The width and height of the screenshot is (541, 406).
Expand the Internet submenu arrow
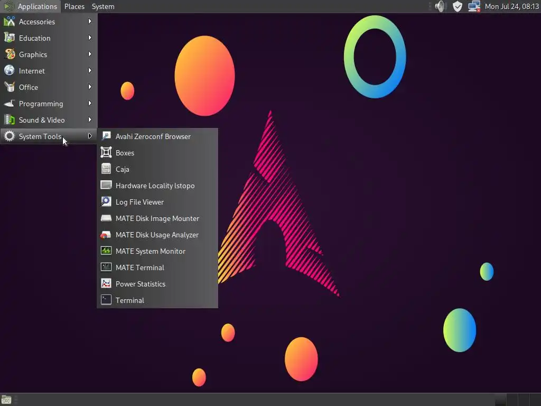[x=90, y=70]
